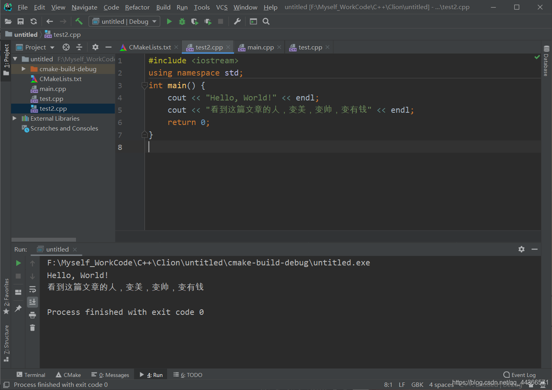Switch to the main.cpp editor tab
Image resolution: width=552 pixels, height=390 pixels.
pos(259,47)
